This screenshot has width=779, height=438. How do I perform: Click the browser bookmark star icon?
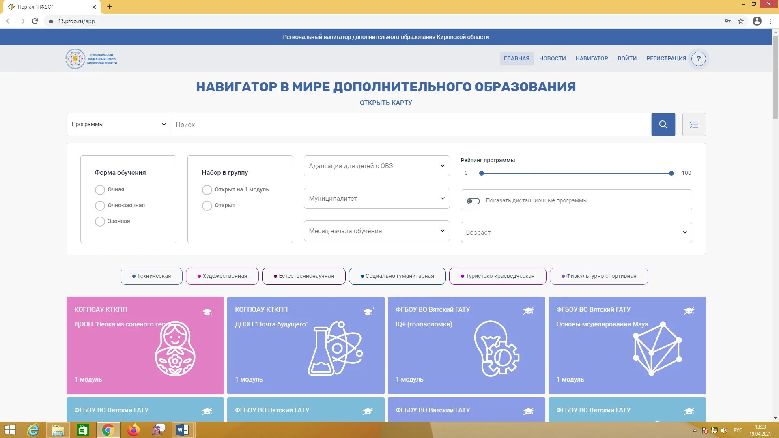click(741, 21)
